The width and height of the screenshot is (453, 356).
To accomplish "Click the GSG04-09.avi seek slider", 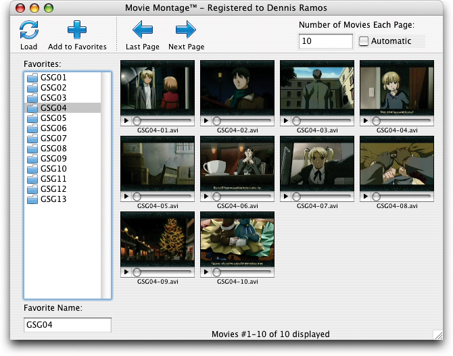I will click(x=163, y=272).
